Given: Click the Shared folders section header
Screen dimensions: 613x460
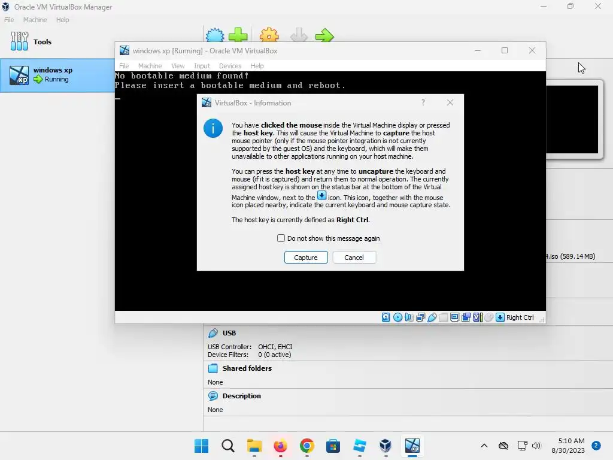Looking at the screenshot, I should click(247, 368).
